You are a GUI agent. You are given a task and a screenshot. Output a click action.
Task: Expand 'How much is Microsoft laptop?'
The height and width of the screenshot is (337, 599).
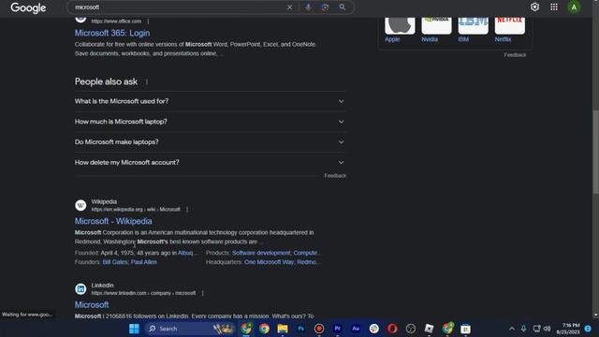[x=210, y=122]
